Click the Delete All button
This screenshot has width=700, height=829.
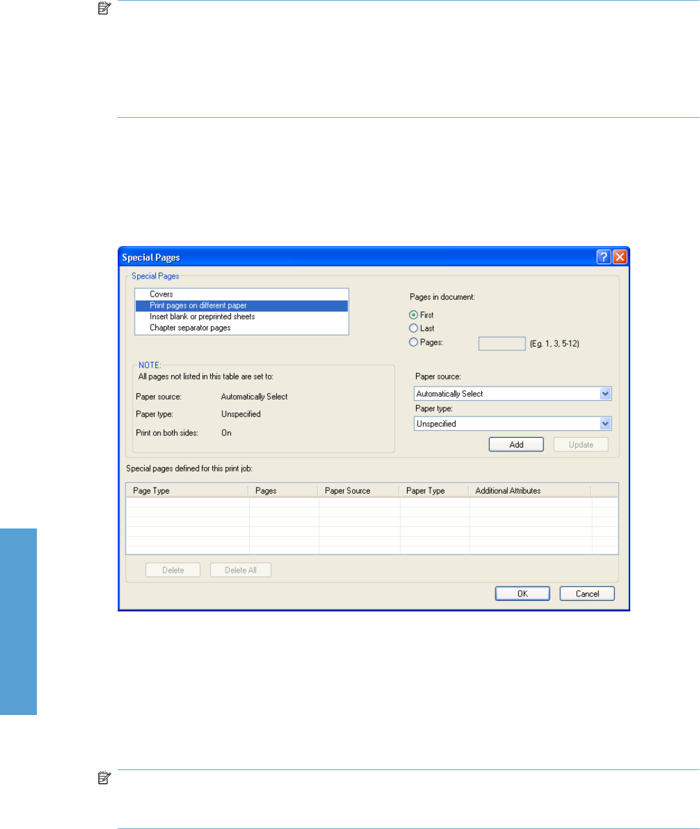(x=241, y=570)
